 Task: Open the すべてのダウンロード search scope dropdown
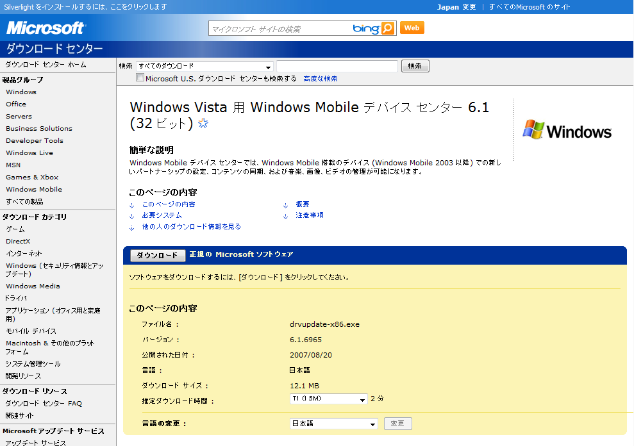[204, 66]
